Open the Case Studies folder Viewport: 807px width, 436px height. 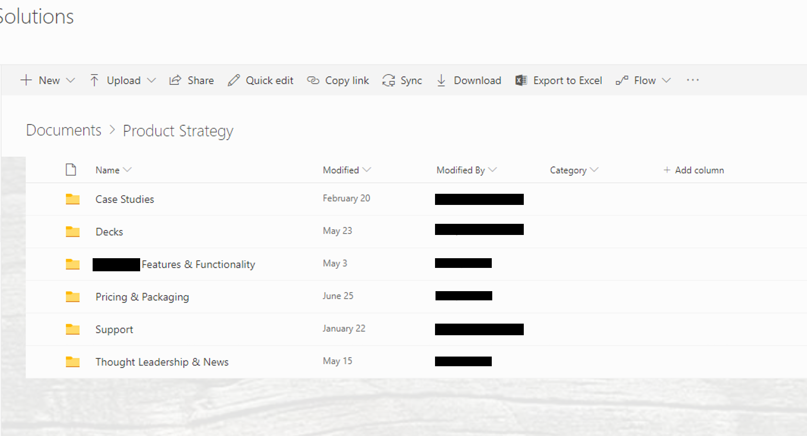(x=125, y=199)
